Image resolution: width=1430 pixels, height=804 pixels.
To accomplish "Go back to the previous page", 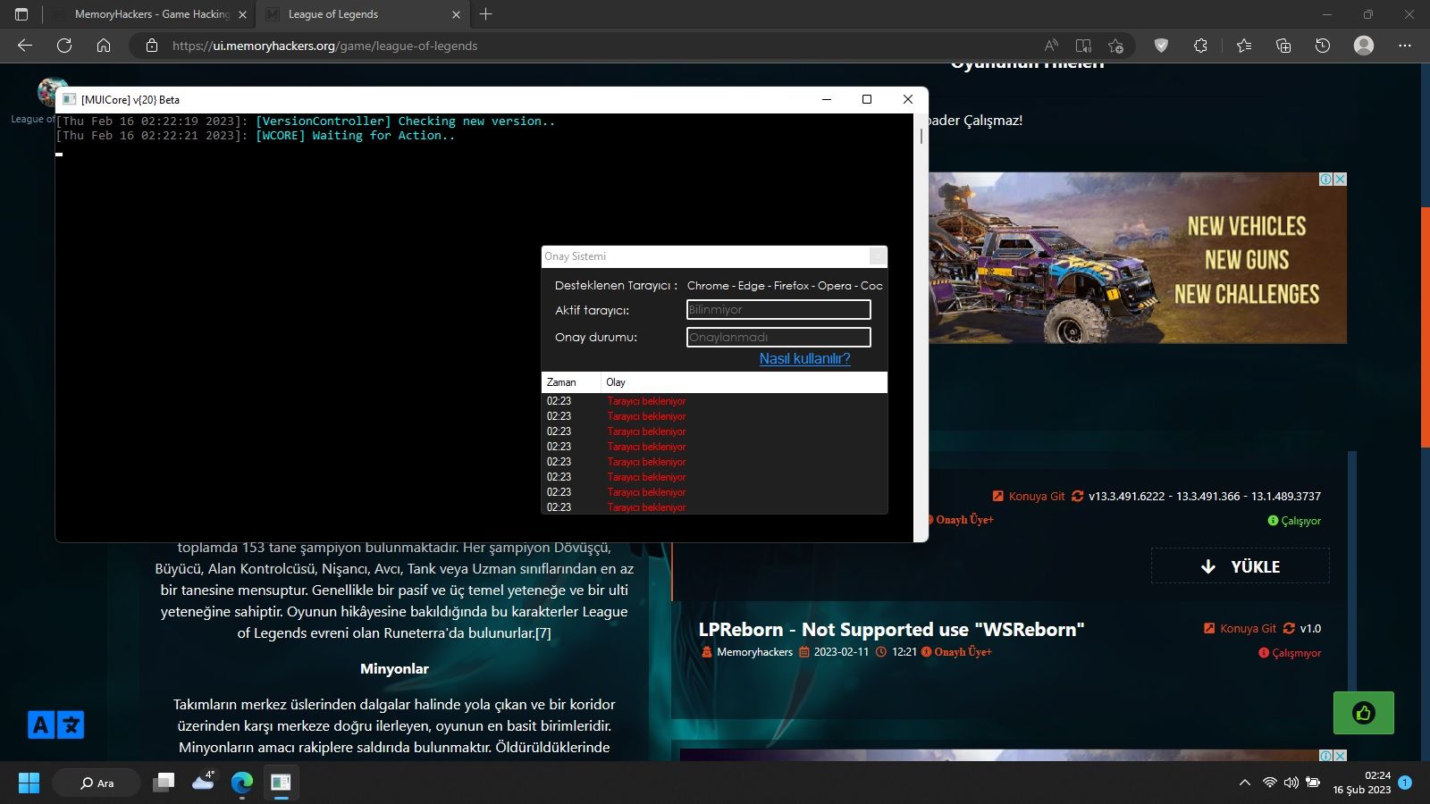I will (25, 46).
